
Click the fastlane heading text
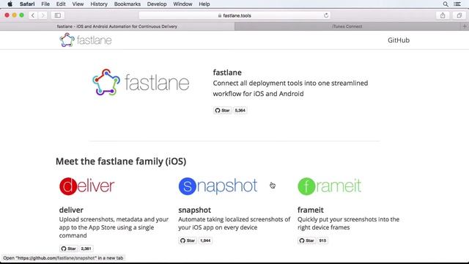227,73
